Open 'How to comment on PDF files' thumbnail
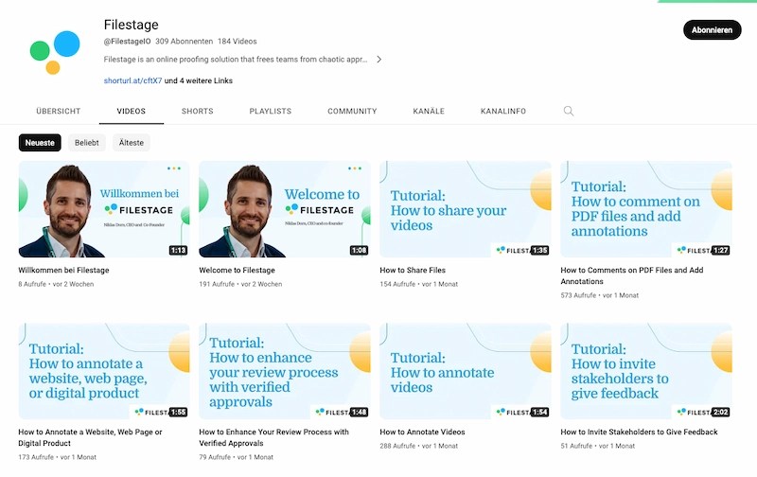 pos(646,209)
